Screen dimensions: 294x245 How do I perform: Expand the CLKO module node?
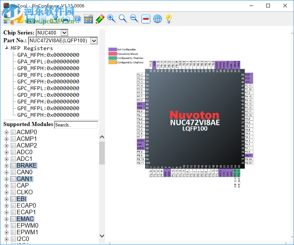pos(7,192)
